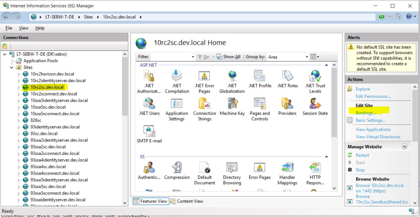This screenshot has height=217, width=420.
Task: Open the Filter dropdown arrow
Action: [x=193, y=57]
